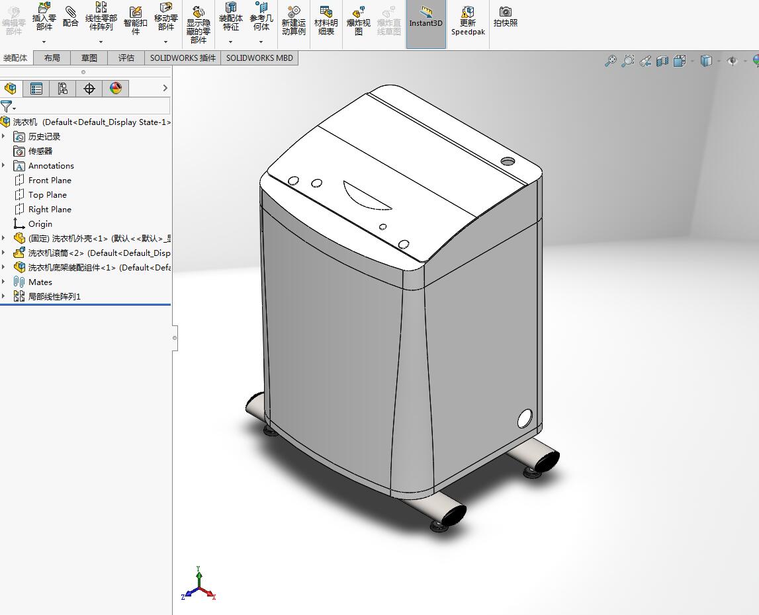Click the 拍快照 snapshot camera icon
This screenshot has height=615, width=759.
click(x=505, y=17)
